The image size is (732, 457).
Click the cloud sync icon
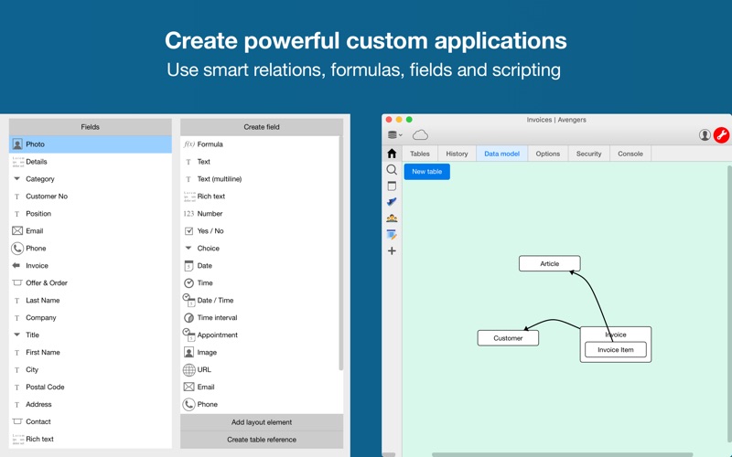(x=420, y=135)
